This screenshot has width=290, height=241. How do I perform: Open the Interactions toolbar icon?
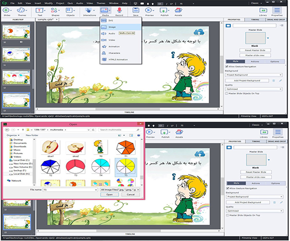pos(89,11)
